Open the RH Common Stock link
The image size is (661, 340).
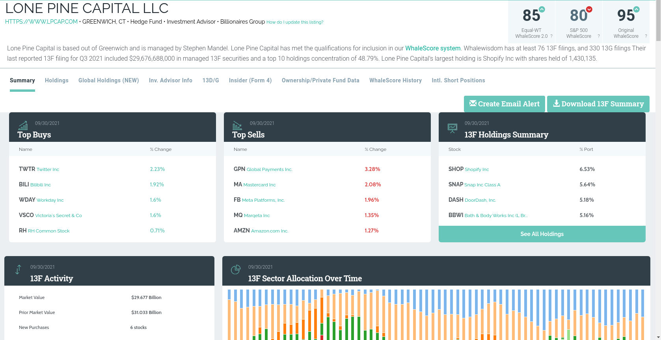coord(49,231)
